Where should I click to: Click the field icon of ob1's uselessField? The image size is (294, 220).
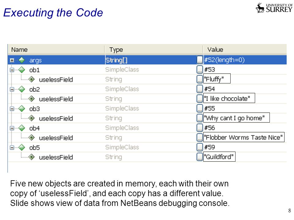[x=32, y=79]
